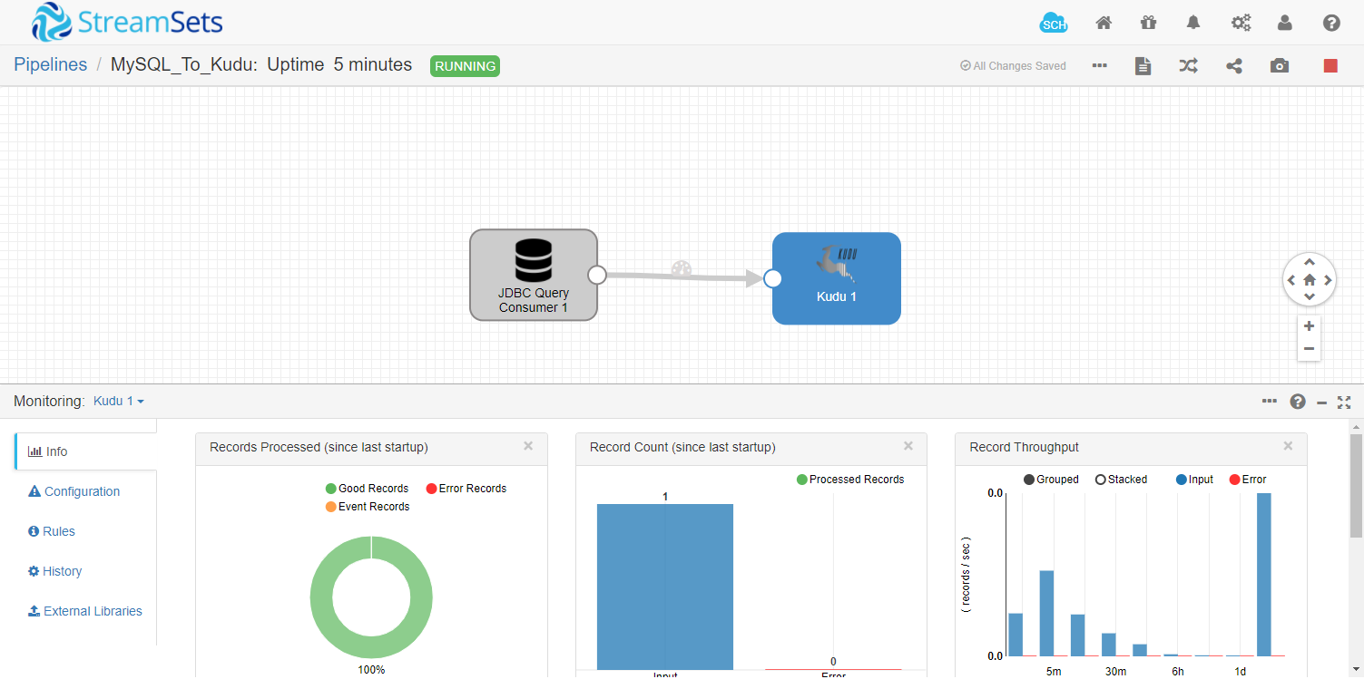Open the administration gears icon

[x=1241, y=23]
